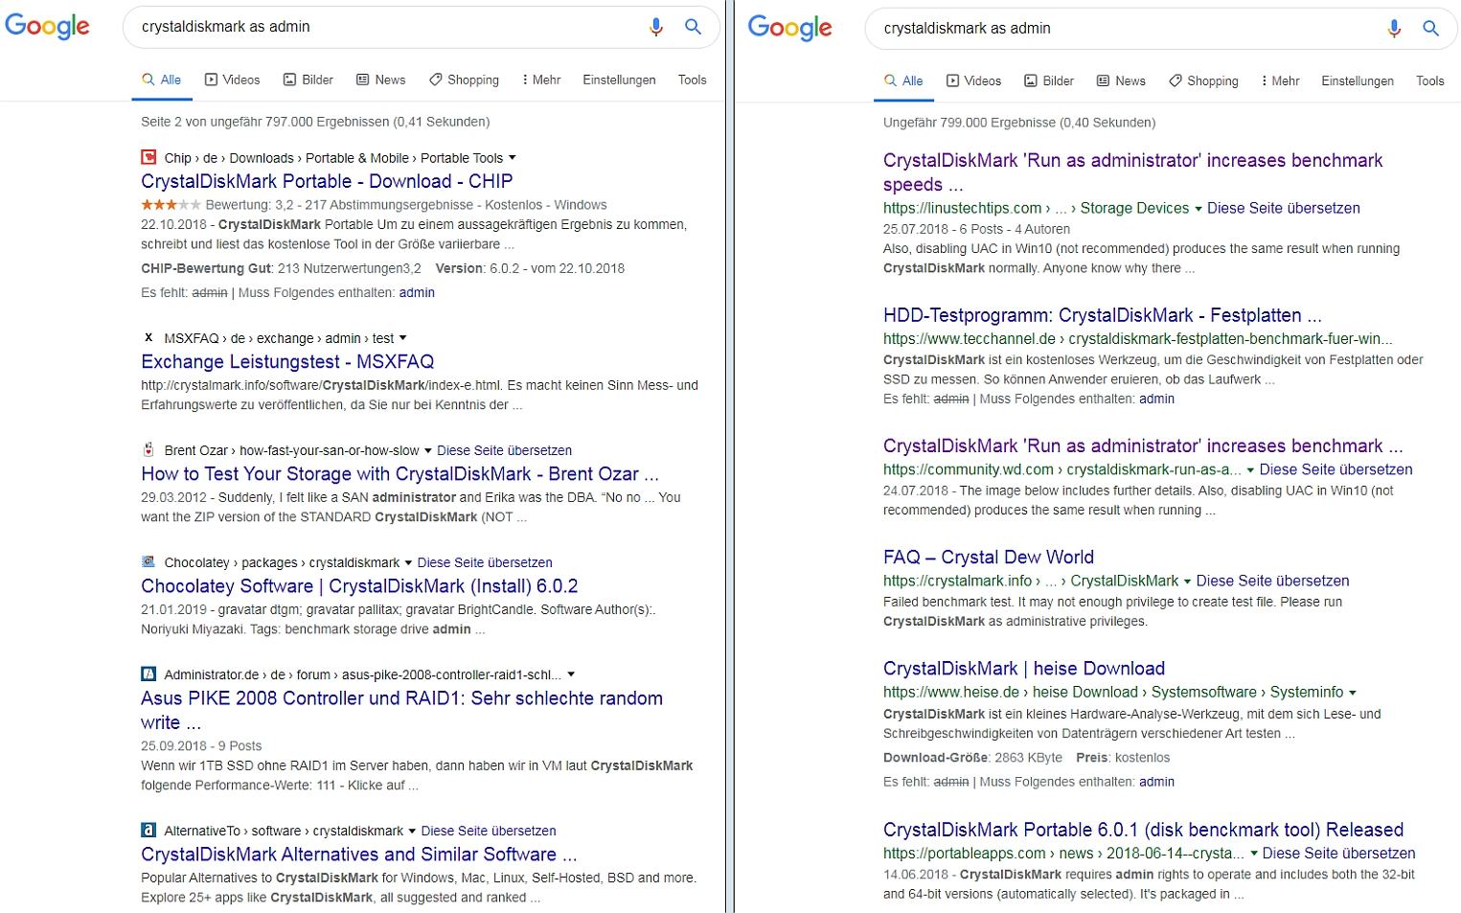Click admin link under tecchannel result
This screenshot has height=913, width=1461.
(x=1156, y=399)
